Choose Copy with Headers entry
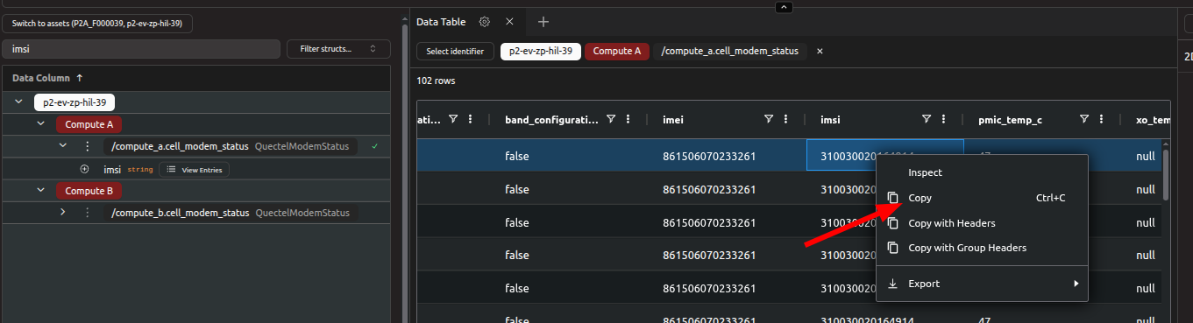 (982, 223)
